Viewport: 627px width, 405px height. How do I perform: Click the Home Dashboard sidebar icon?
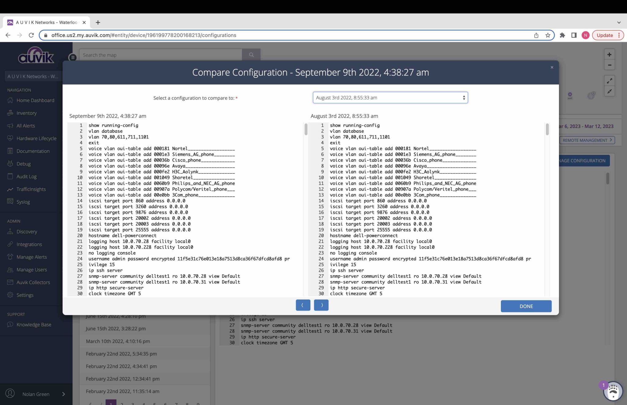tap(10, 100)
